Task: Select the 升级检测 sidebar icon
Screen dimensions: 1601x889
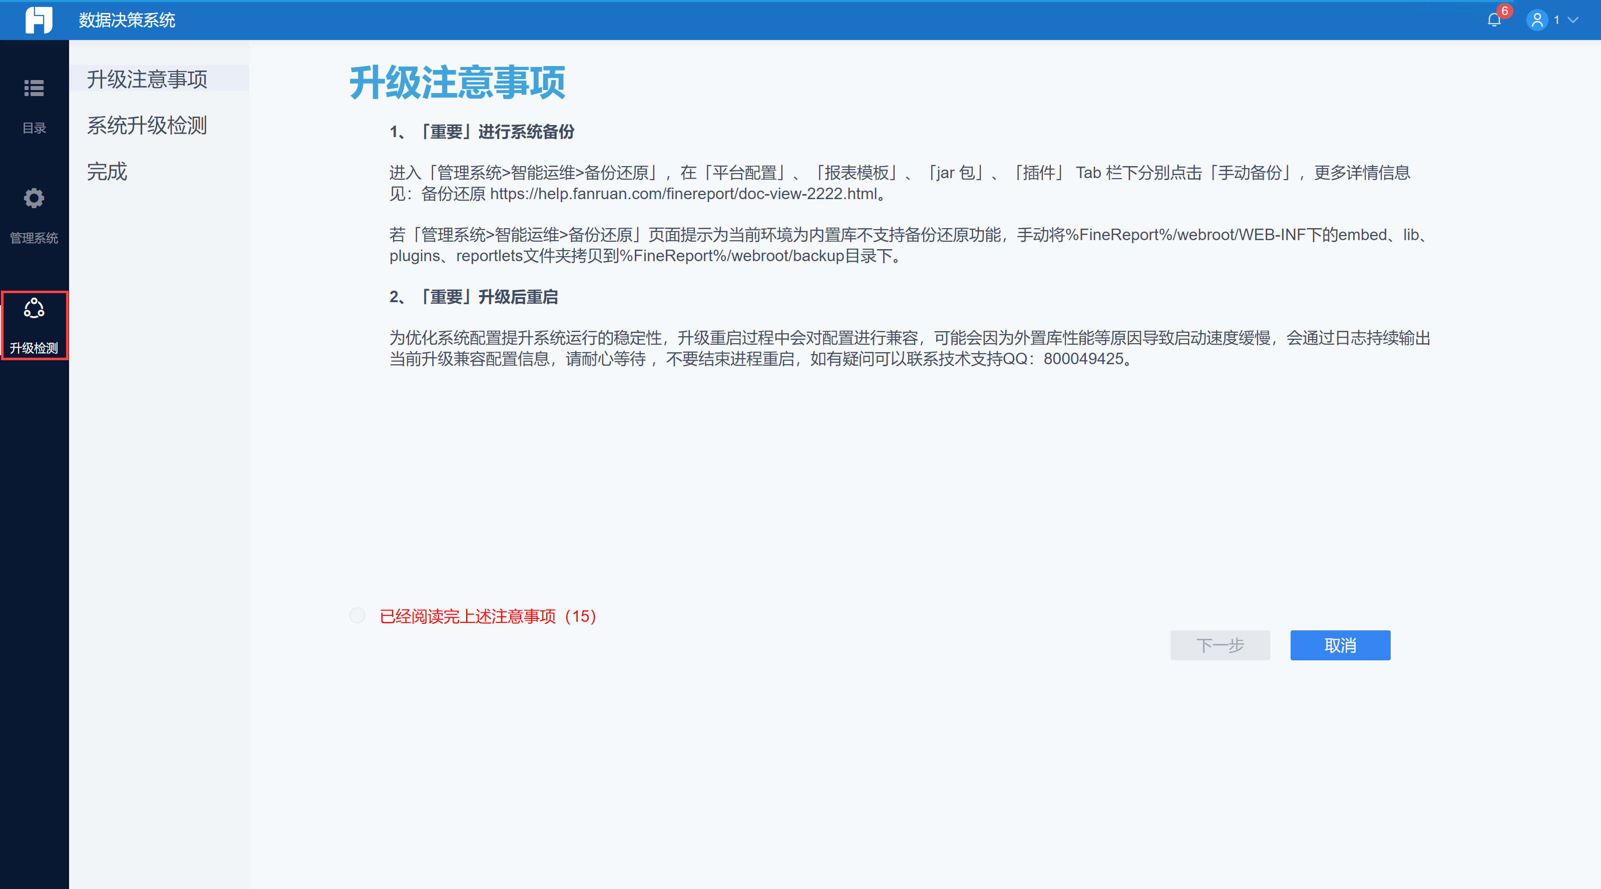Action: coord(34,309)
